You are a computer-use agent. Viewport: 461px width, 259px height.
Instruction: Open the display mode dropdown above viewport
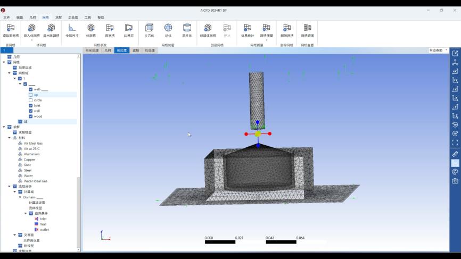pos(438,50)
